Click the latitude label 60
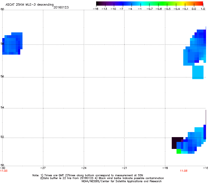This screenshot has width=208, height=183. pyautogui.click(x=2, y=9)
